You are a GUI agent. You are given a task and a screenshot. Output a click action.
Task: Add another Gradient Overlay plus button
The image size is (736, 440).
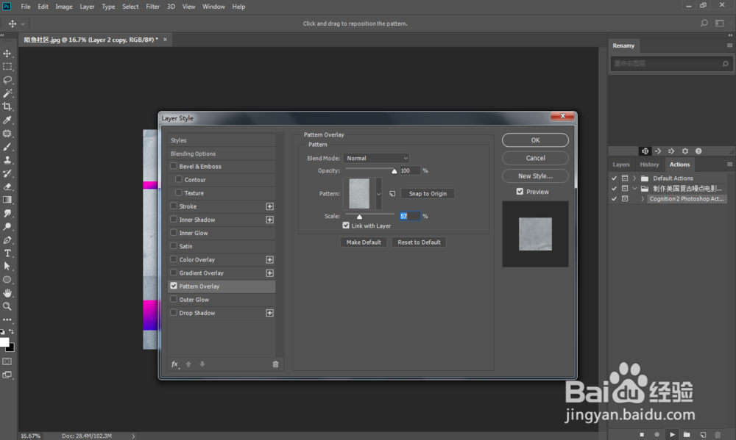pyautogui.click(x=270, y=273)
